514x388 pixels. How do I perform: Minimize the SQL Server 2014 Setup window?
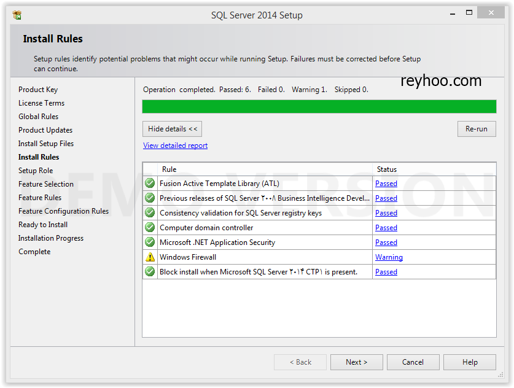(x=453, y=13)
